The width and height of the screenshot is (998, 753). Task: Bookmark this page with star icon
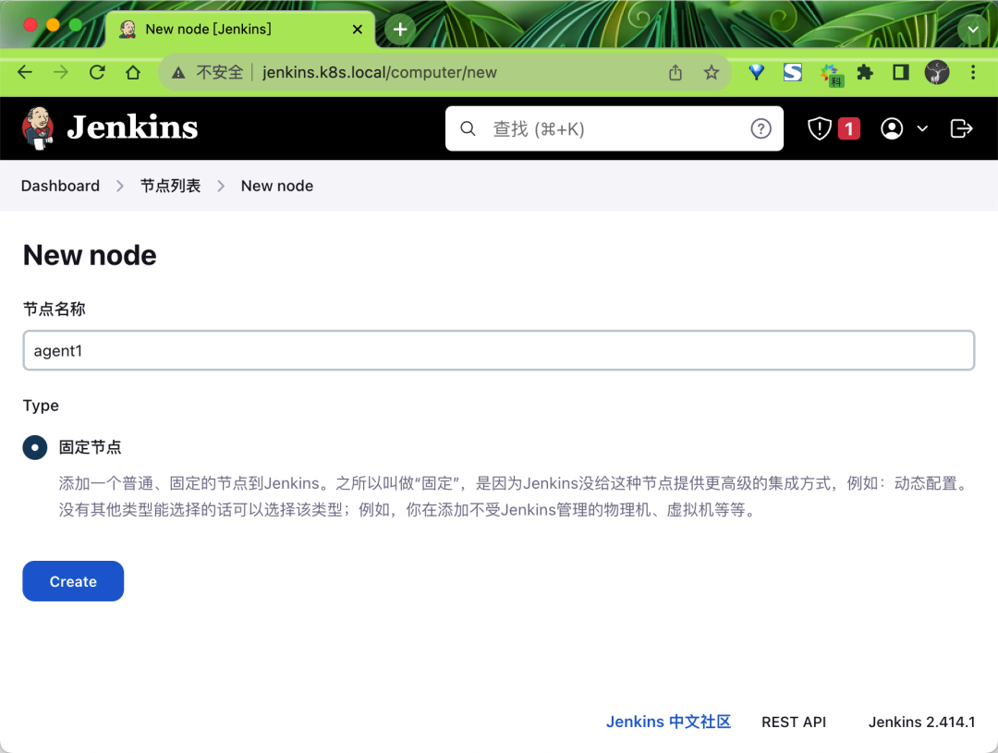711,73
